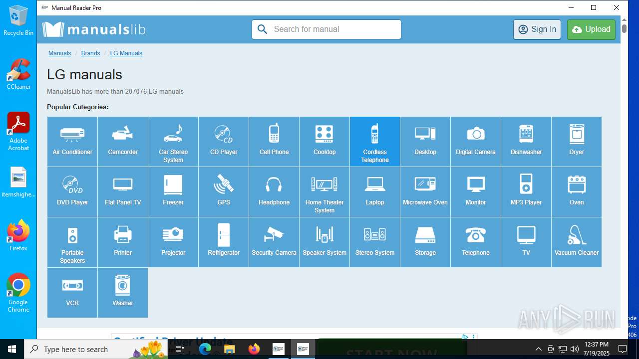Image resolution: width=639 pixels, height=359 pixels.
Task: Browse the Home Theater System category
Action: [324, 192]
